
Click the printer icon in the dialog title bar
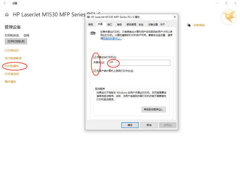point(88,17)
